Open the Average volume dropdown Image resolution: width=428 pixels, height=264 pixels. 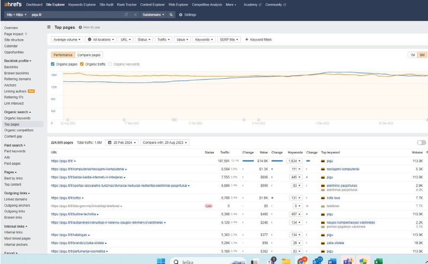66,39
